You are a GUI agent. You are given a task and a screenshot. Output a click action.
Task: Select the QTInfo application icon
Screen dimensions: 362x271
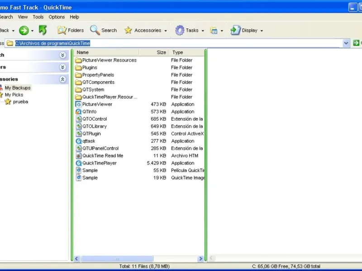(78, 112)
